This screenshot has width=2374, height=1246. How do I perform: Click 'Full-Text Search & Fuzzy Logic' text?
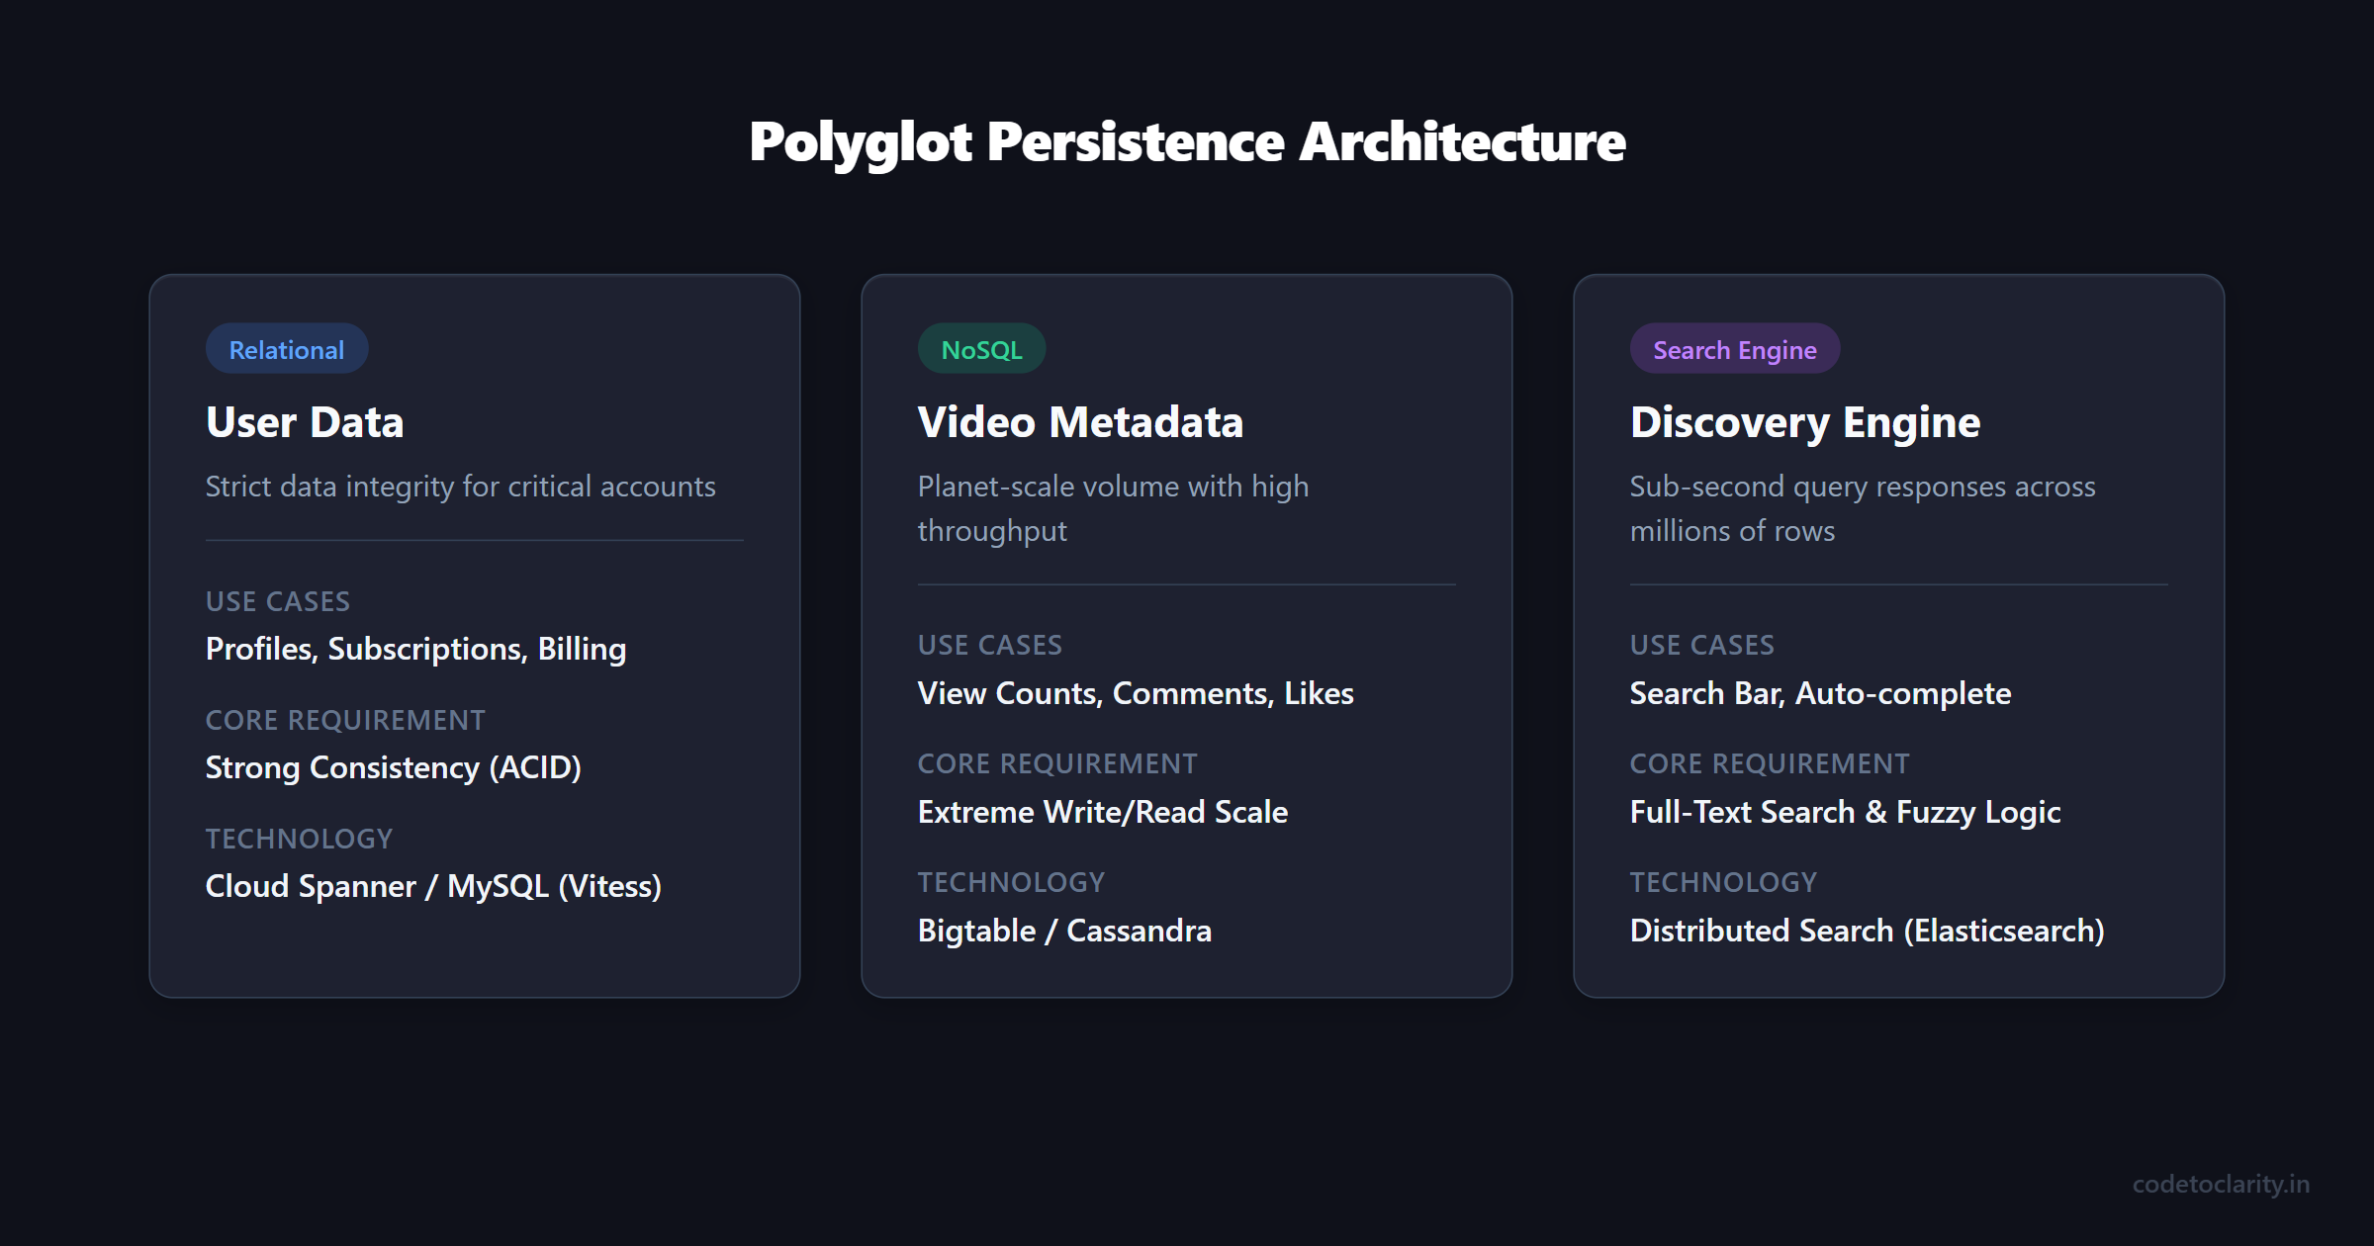pos(1845,812)
